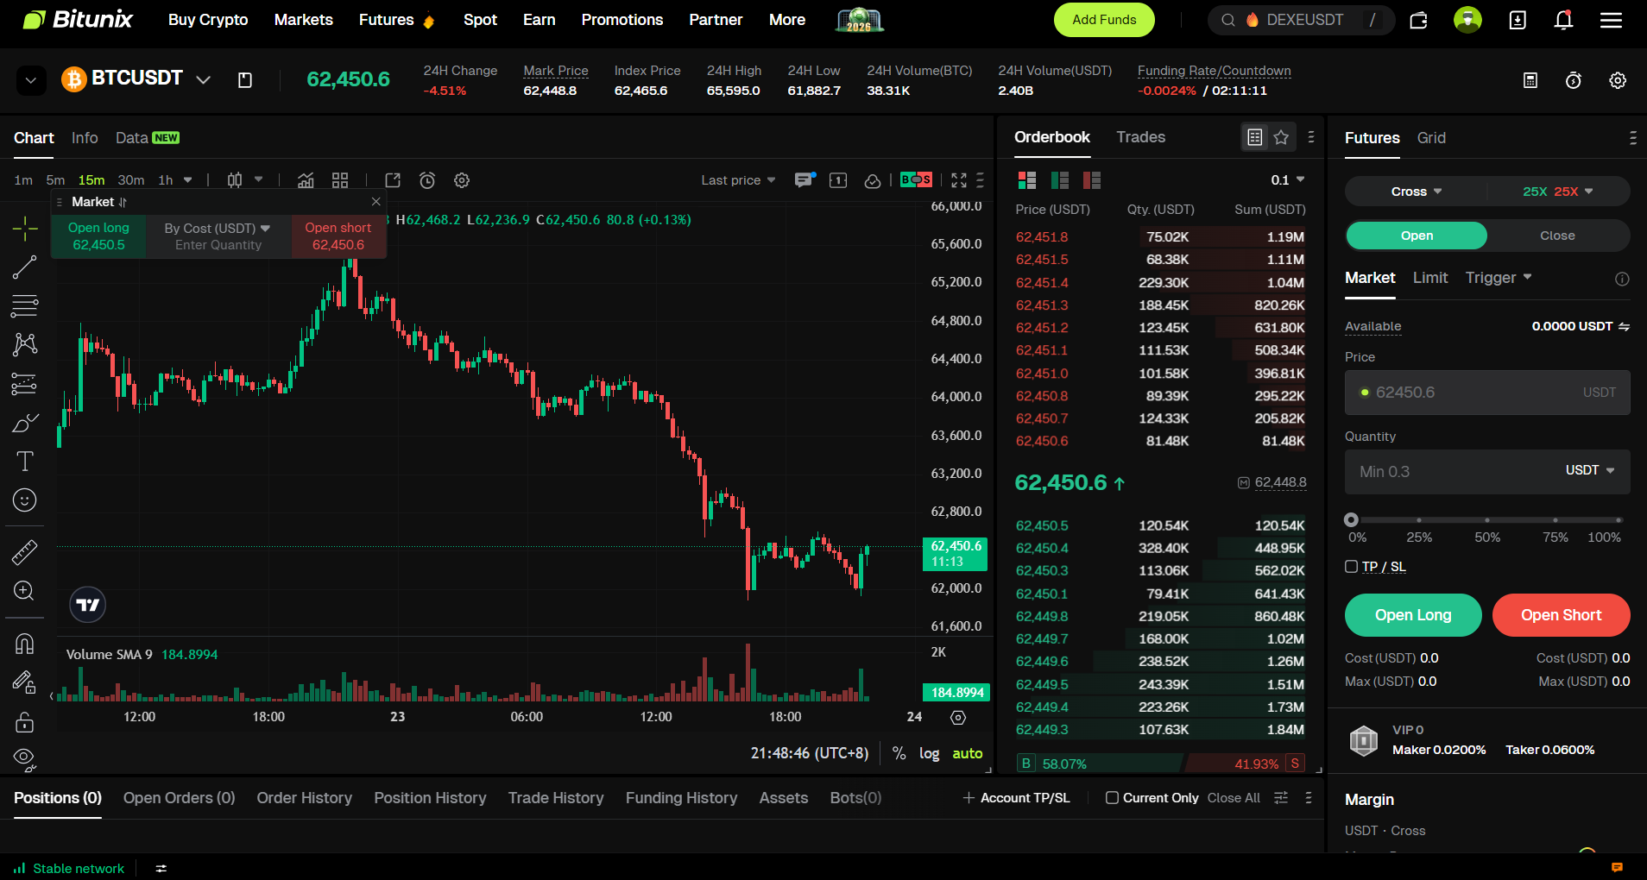This screenshot has height=880, width=1647.
Task: Switch order mode to Close
Action: click(x=1557, y=236)
